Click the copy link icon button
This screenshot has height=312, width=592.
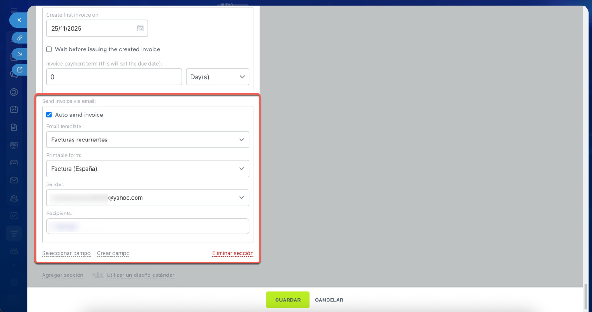click(19, 38)
